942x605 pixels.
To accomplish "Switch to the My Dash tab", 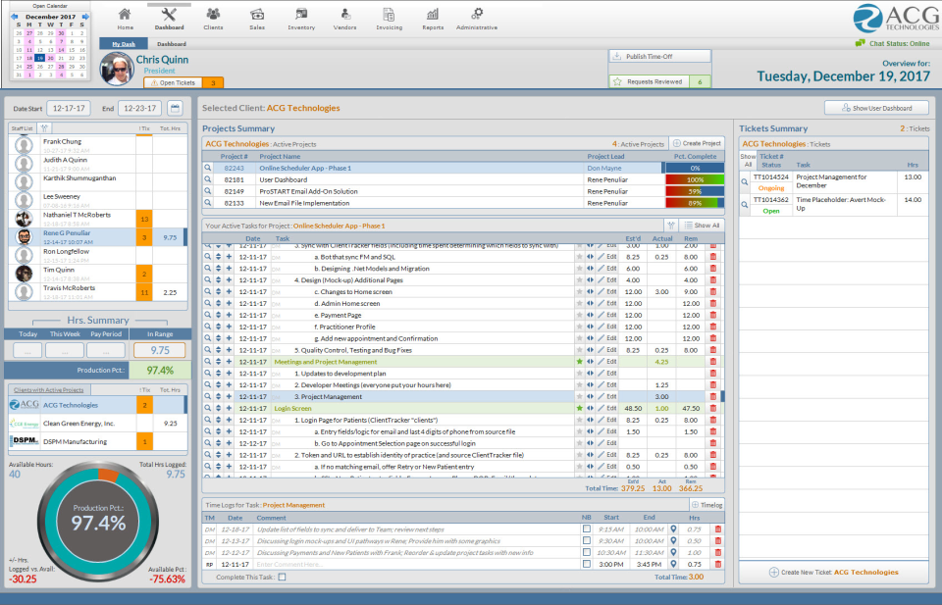I will pyautogui.click(x=124, y=44).
